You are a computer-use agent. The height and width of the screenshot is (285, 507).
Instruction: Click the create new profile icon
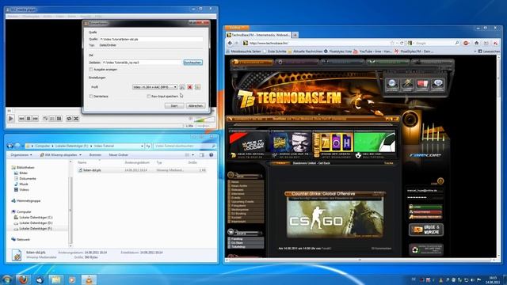[197, 87]
